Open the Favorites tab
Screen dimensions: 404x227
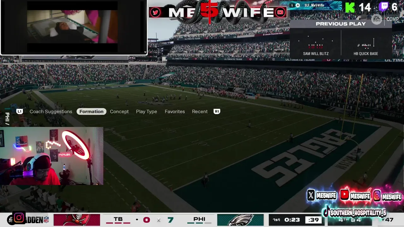click(175, 112)
